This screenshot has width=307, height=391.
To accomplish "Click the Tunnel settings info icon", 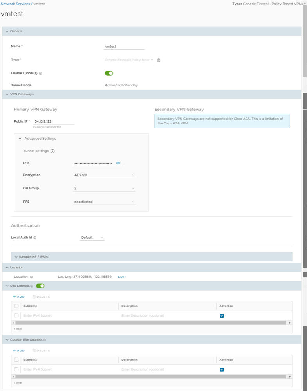I will tap(52, 151).
